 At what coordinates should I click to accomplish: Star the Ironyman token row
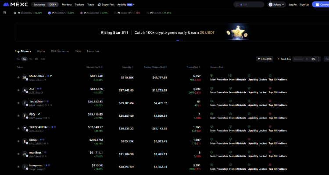[18, 167]
